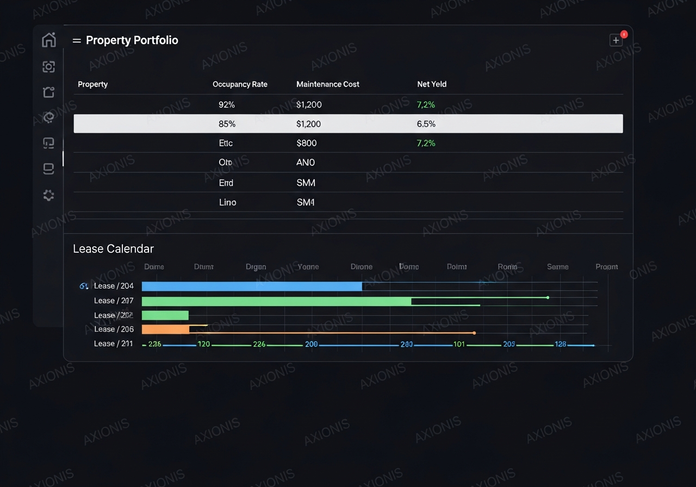Screen dimensions: 696x487
Task: Click the orange Lease / 206 progress bar
Action: click(165, 329)
